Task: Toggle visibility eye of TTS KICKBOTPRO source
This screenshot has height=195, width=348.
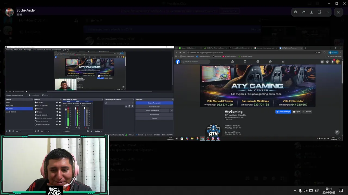Action: click(57, 106)
